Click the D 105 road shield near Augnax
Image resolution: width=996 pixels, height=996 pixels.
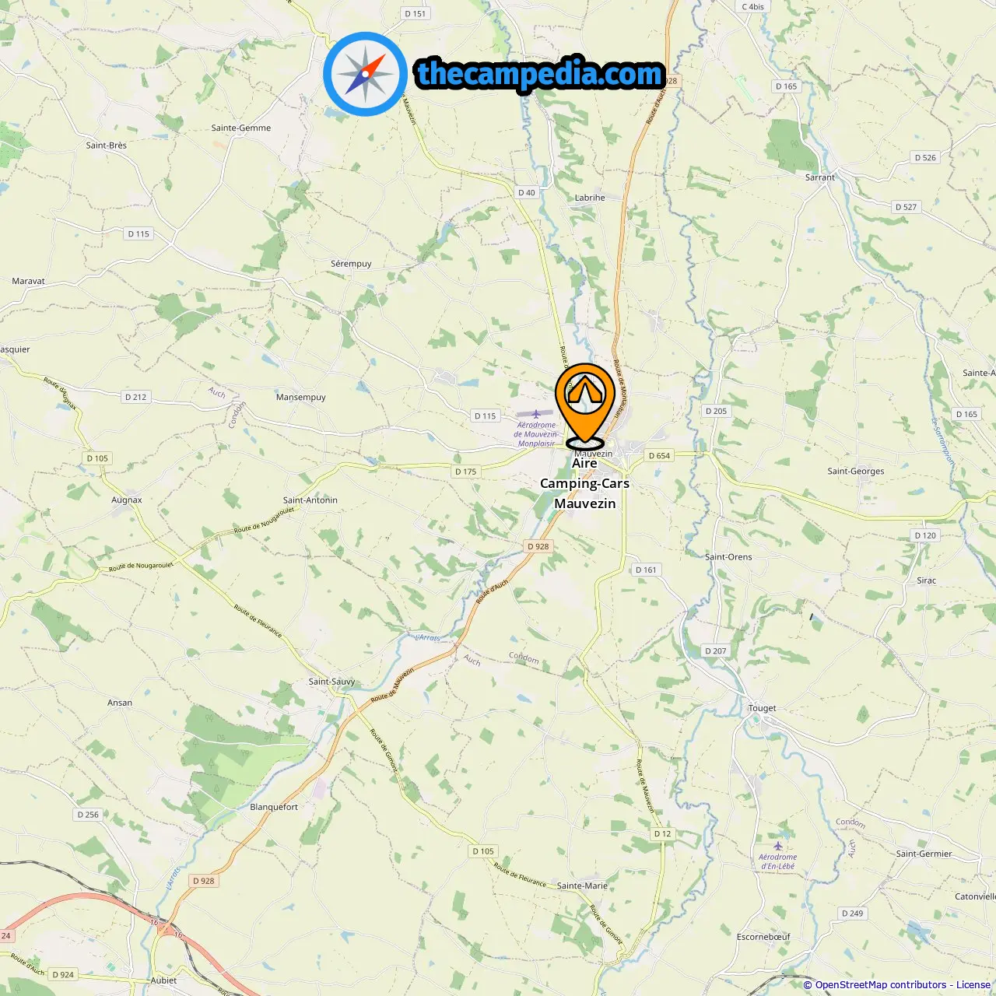[97, 458]
